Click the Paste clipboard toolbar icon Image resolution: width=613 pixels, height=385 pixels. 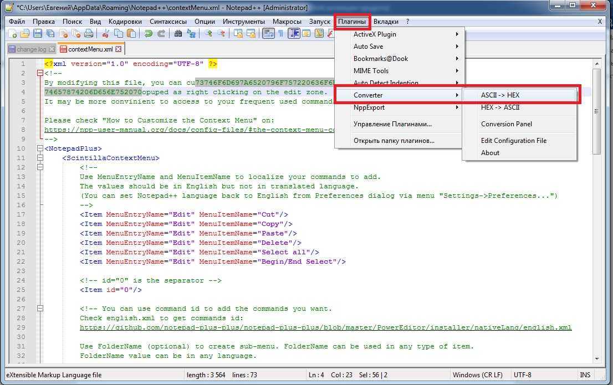(x=132, y=34)
